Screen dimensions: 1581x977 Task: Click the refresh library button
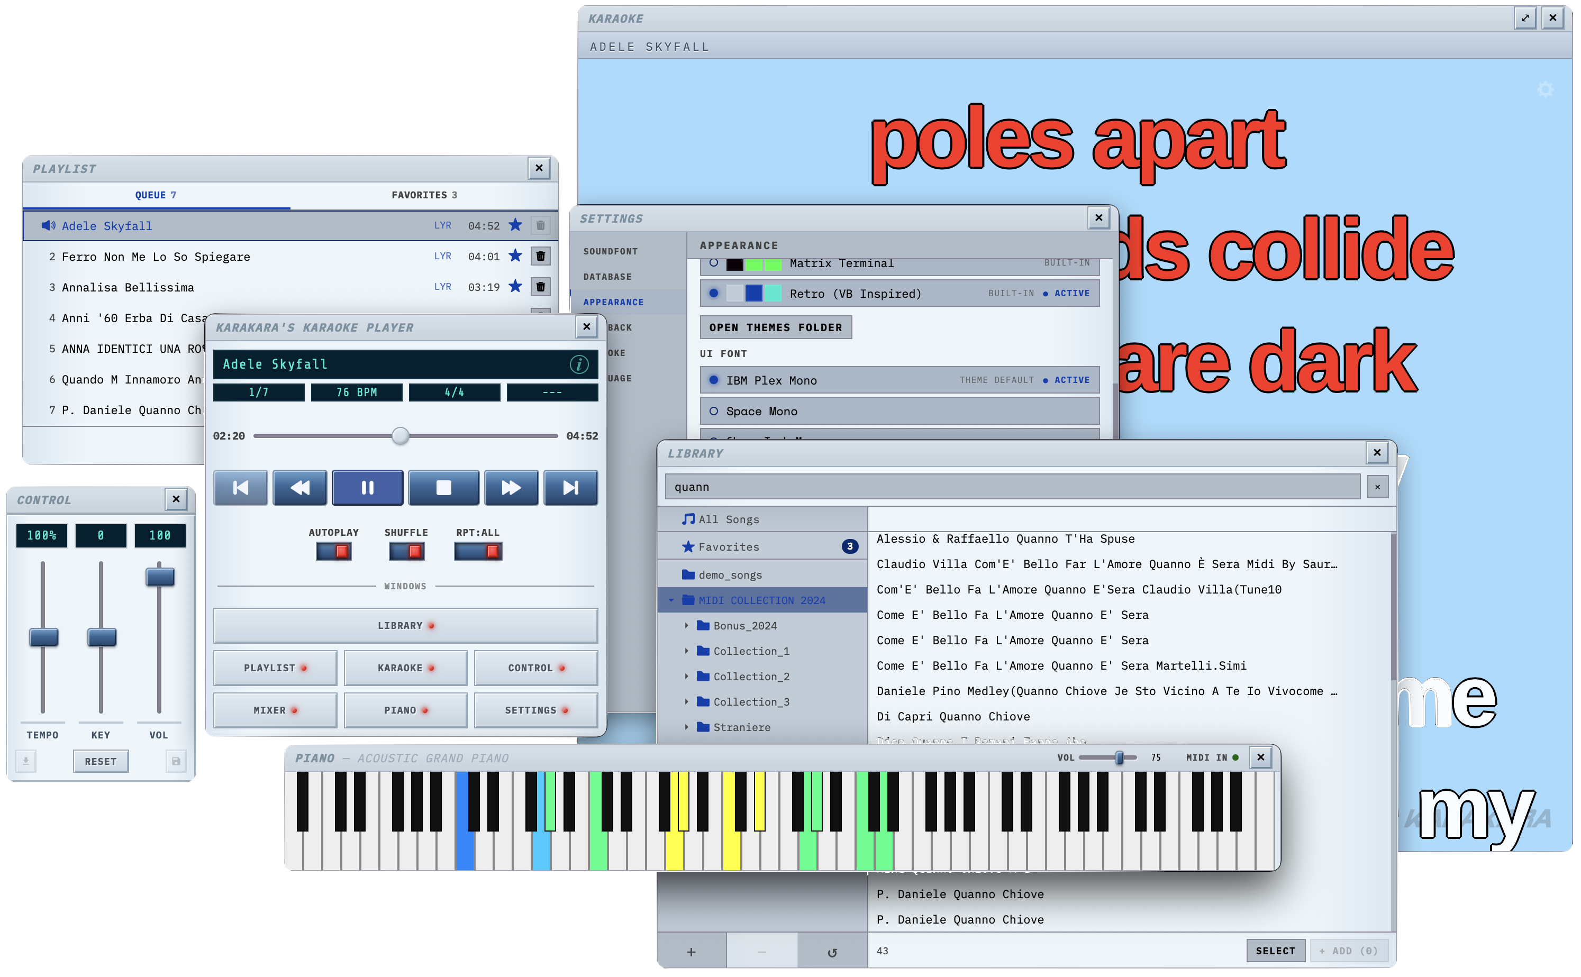[832, 951]
